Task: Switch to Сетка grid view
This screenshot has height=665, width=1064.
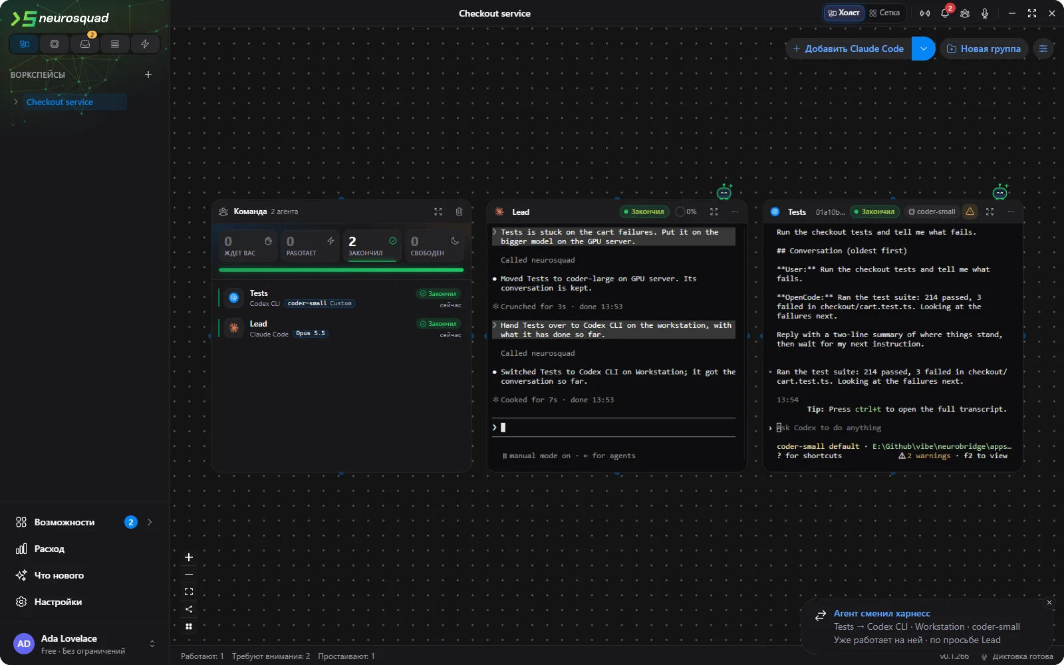Action: point(884,13)
